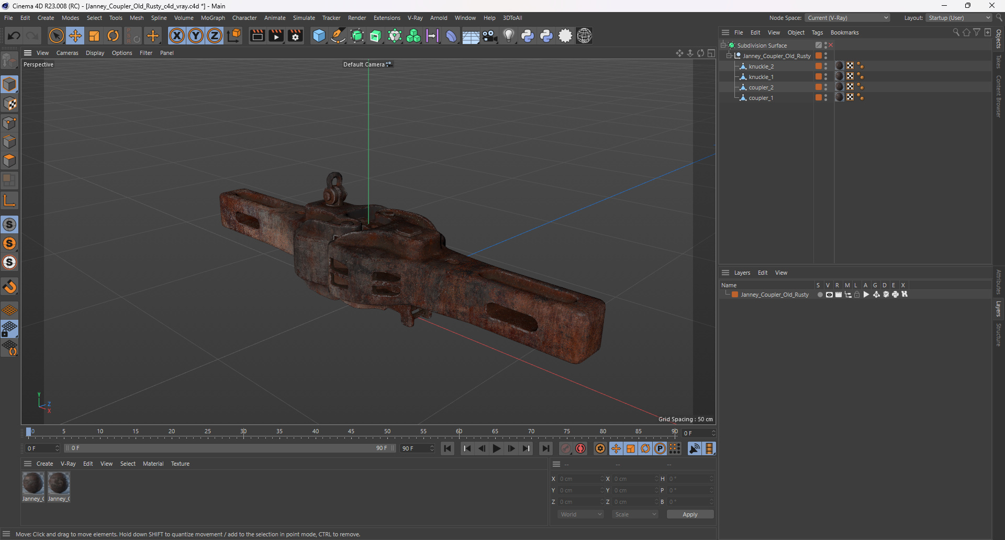1005x540 pixels.
Task: Open the Layout dropdown
Action: point(959,18)
